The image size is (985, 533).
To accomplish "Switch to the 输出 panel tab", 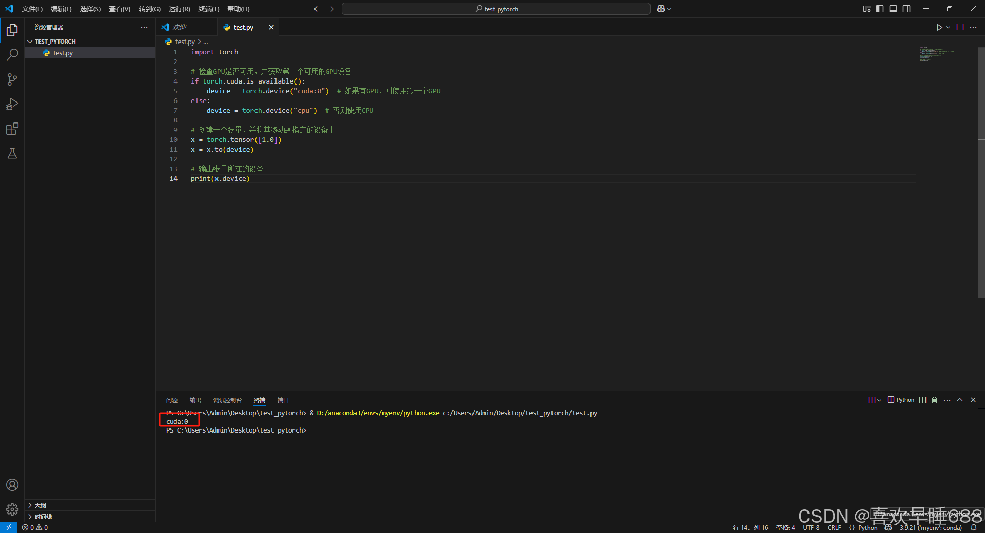I will 194,400.
